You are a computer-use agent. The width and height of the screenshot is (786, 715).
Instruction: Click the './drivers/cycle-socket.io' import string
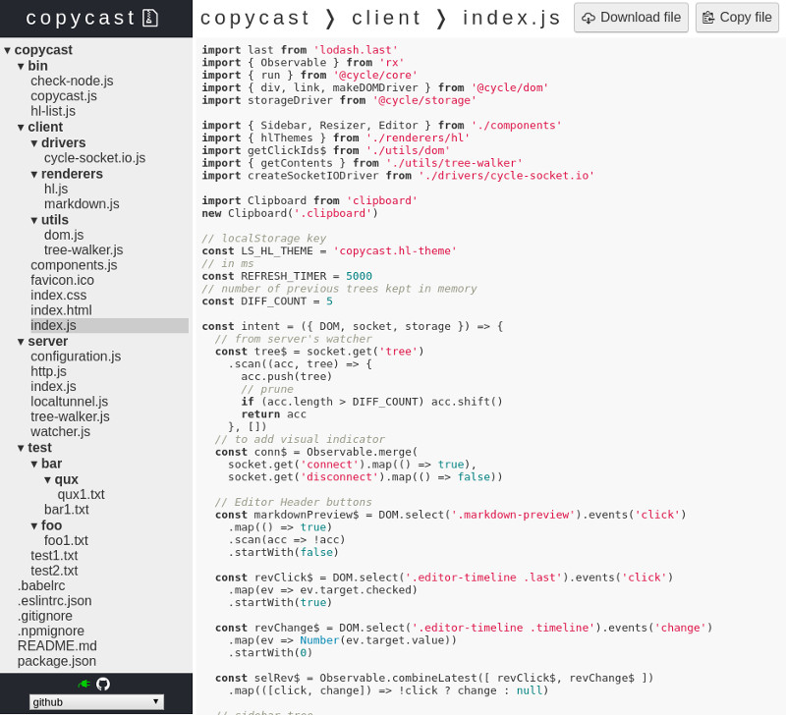pyautogui.click(x=506, y=176)
